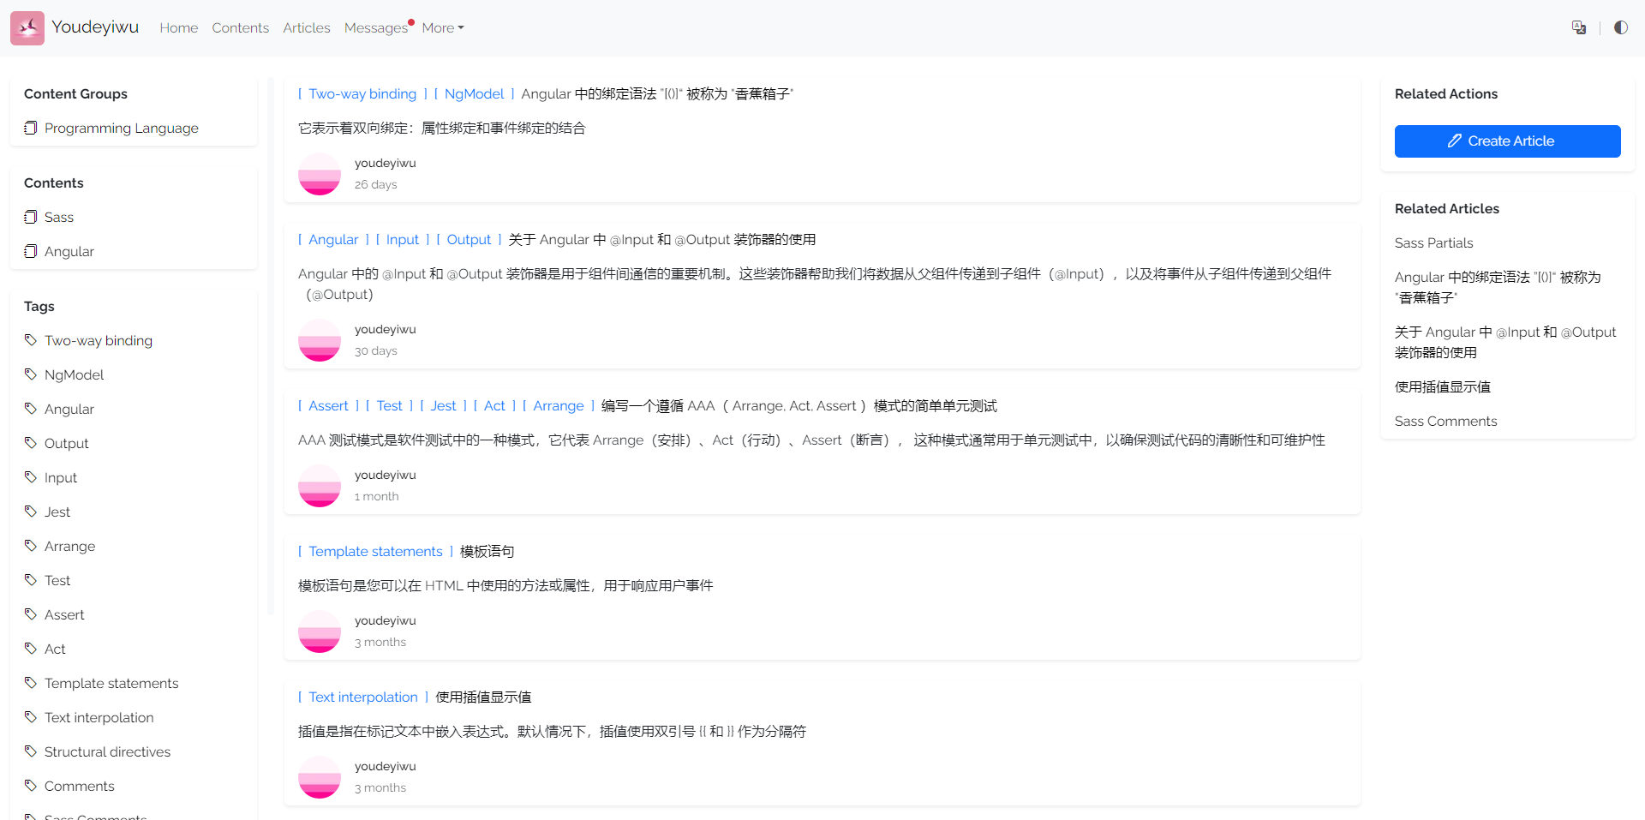Click Jest tag on AAA test article

[x=443, y=405]
